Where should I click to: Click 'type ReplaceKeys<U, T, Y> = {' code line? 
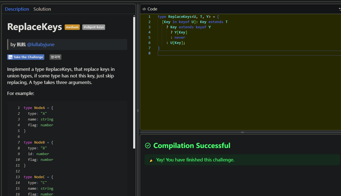(x=188, y=17)
